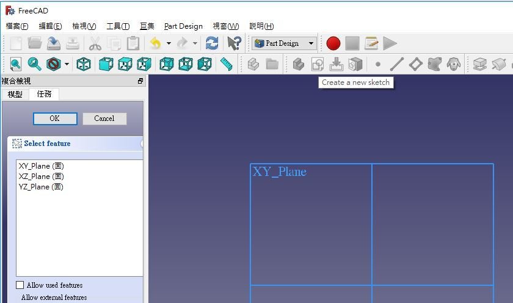This screenshot has height=303, width=513.
Task: Start macro recording with red circle
Action: point(333,43)
